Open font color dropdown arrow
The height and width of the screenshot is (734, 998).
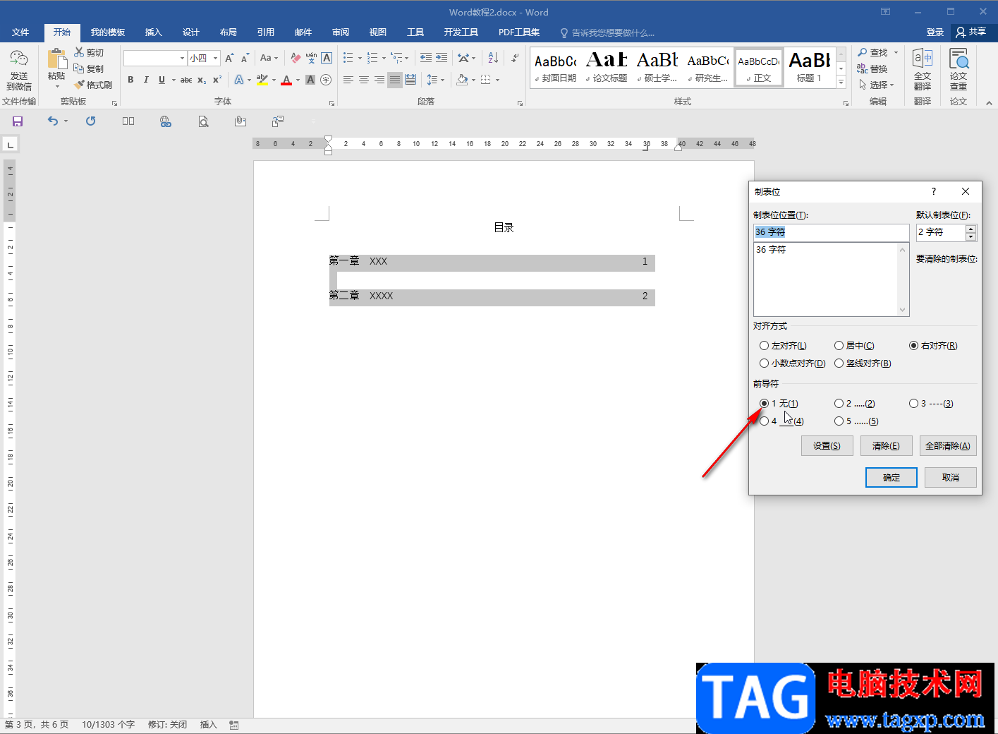pyautogui.click(x=298, y=80)
